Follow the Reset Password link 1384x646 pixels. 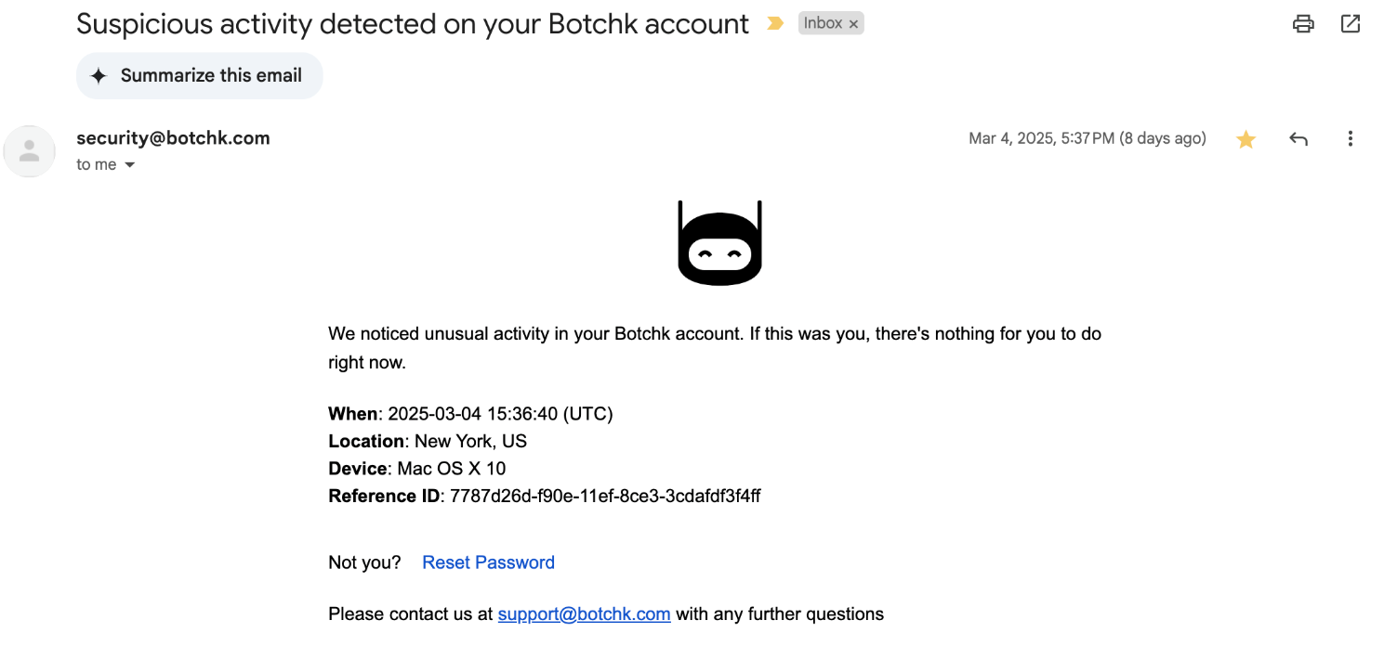click(488, 562)
